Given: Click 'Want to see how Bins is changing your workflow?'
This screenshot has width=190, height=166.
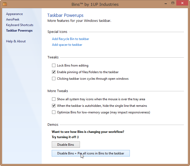Looking at the screenshot, I should (x=88, y=132).
